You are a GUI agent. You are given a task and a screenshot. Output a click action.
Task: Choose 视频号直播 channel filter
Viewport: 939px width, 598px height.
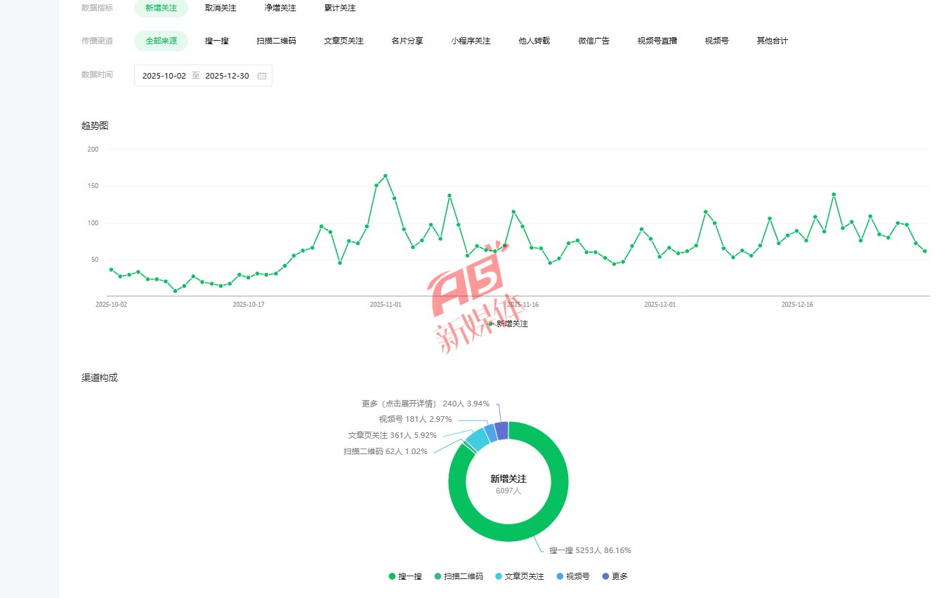[x=657, y=41]
